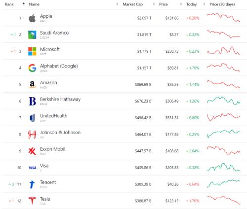Image resolution: width=247 pixels, height=209 pixels.
Task: Open the UnitedHealth company link
Action: [54, 116]
